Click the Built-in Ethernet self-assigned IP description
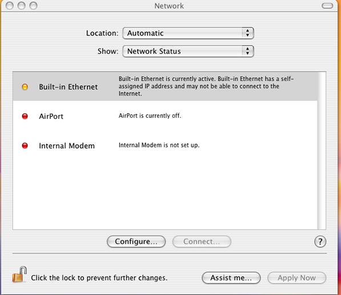Viewport: 341px width, 295px height. pos(206,86)
